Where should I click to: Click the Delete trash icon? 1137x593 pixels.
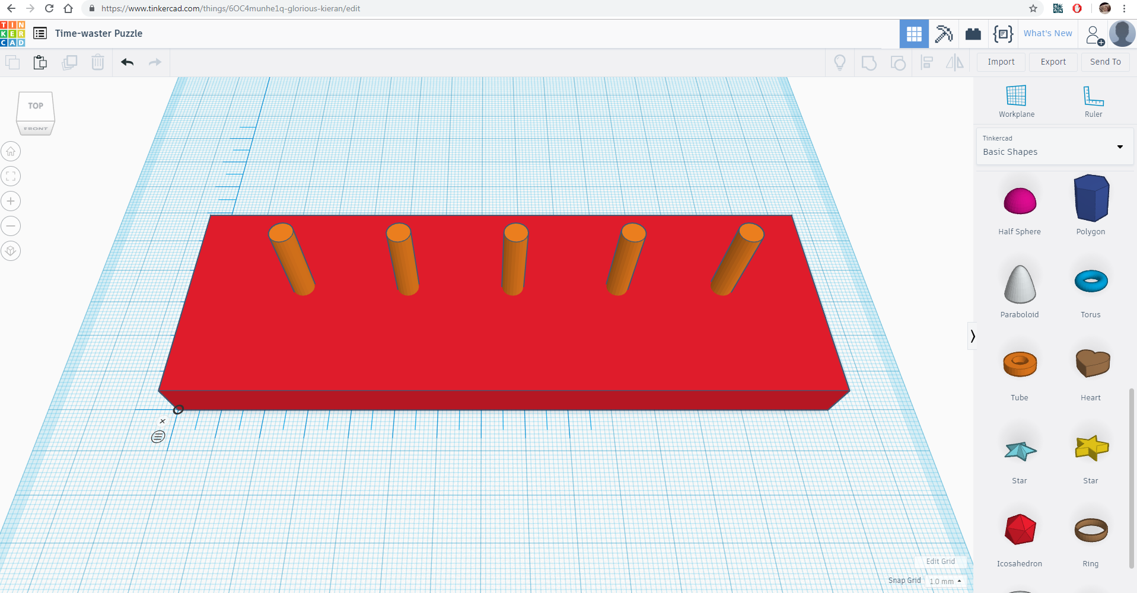click(x=98, y=62)
